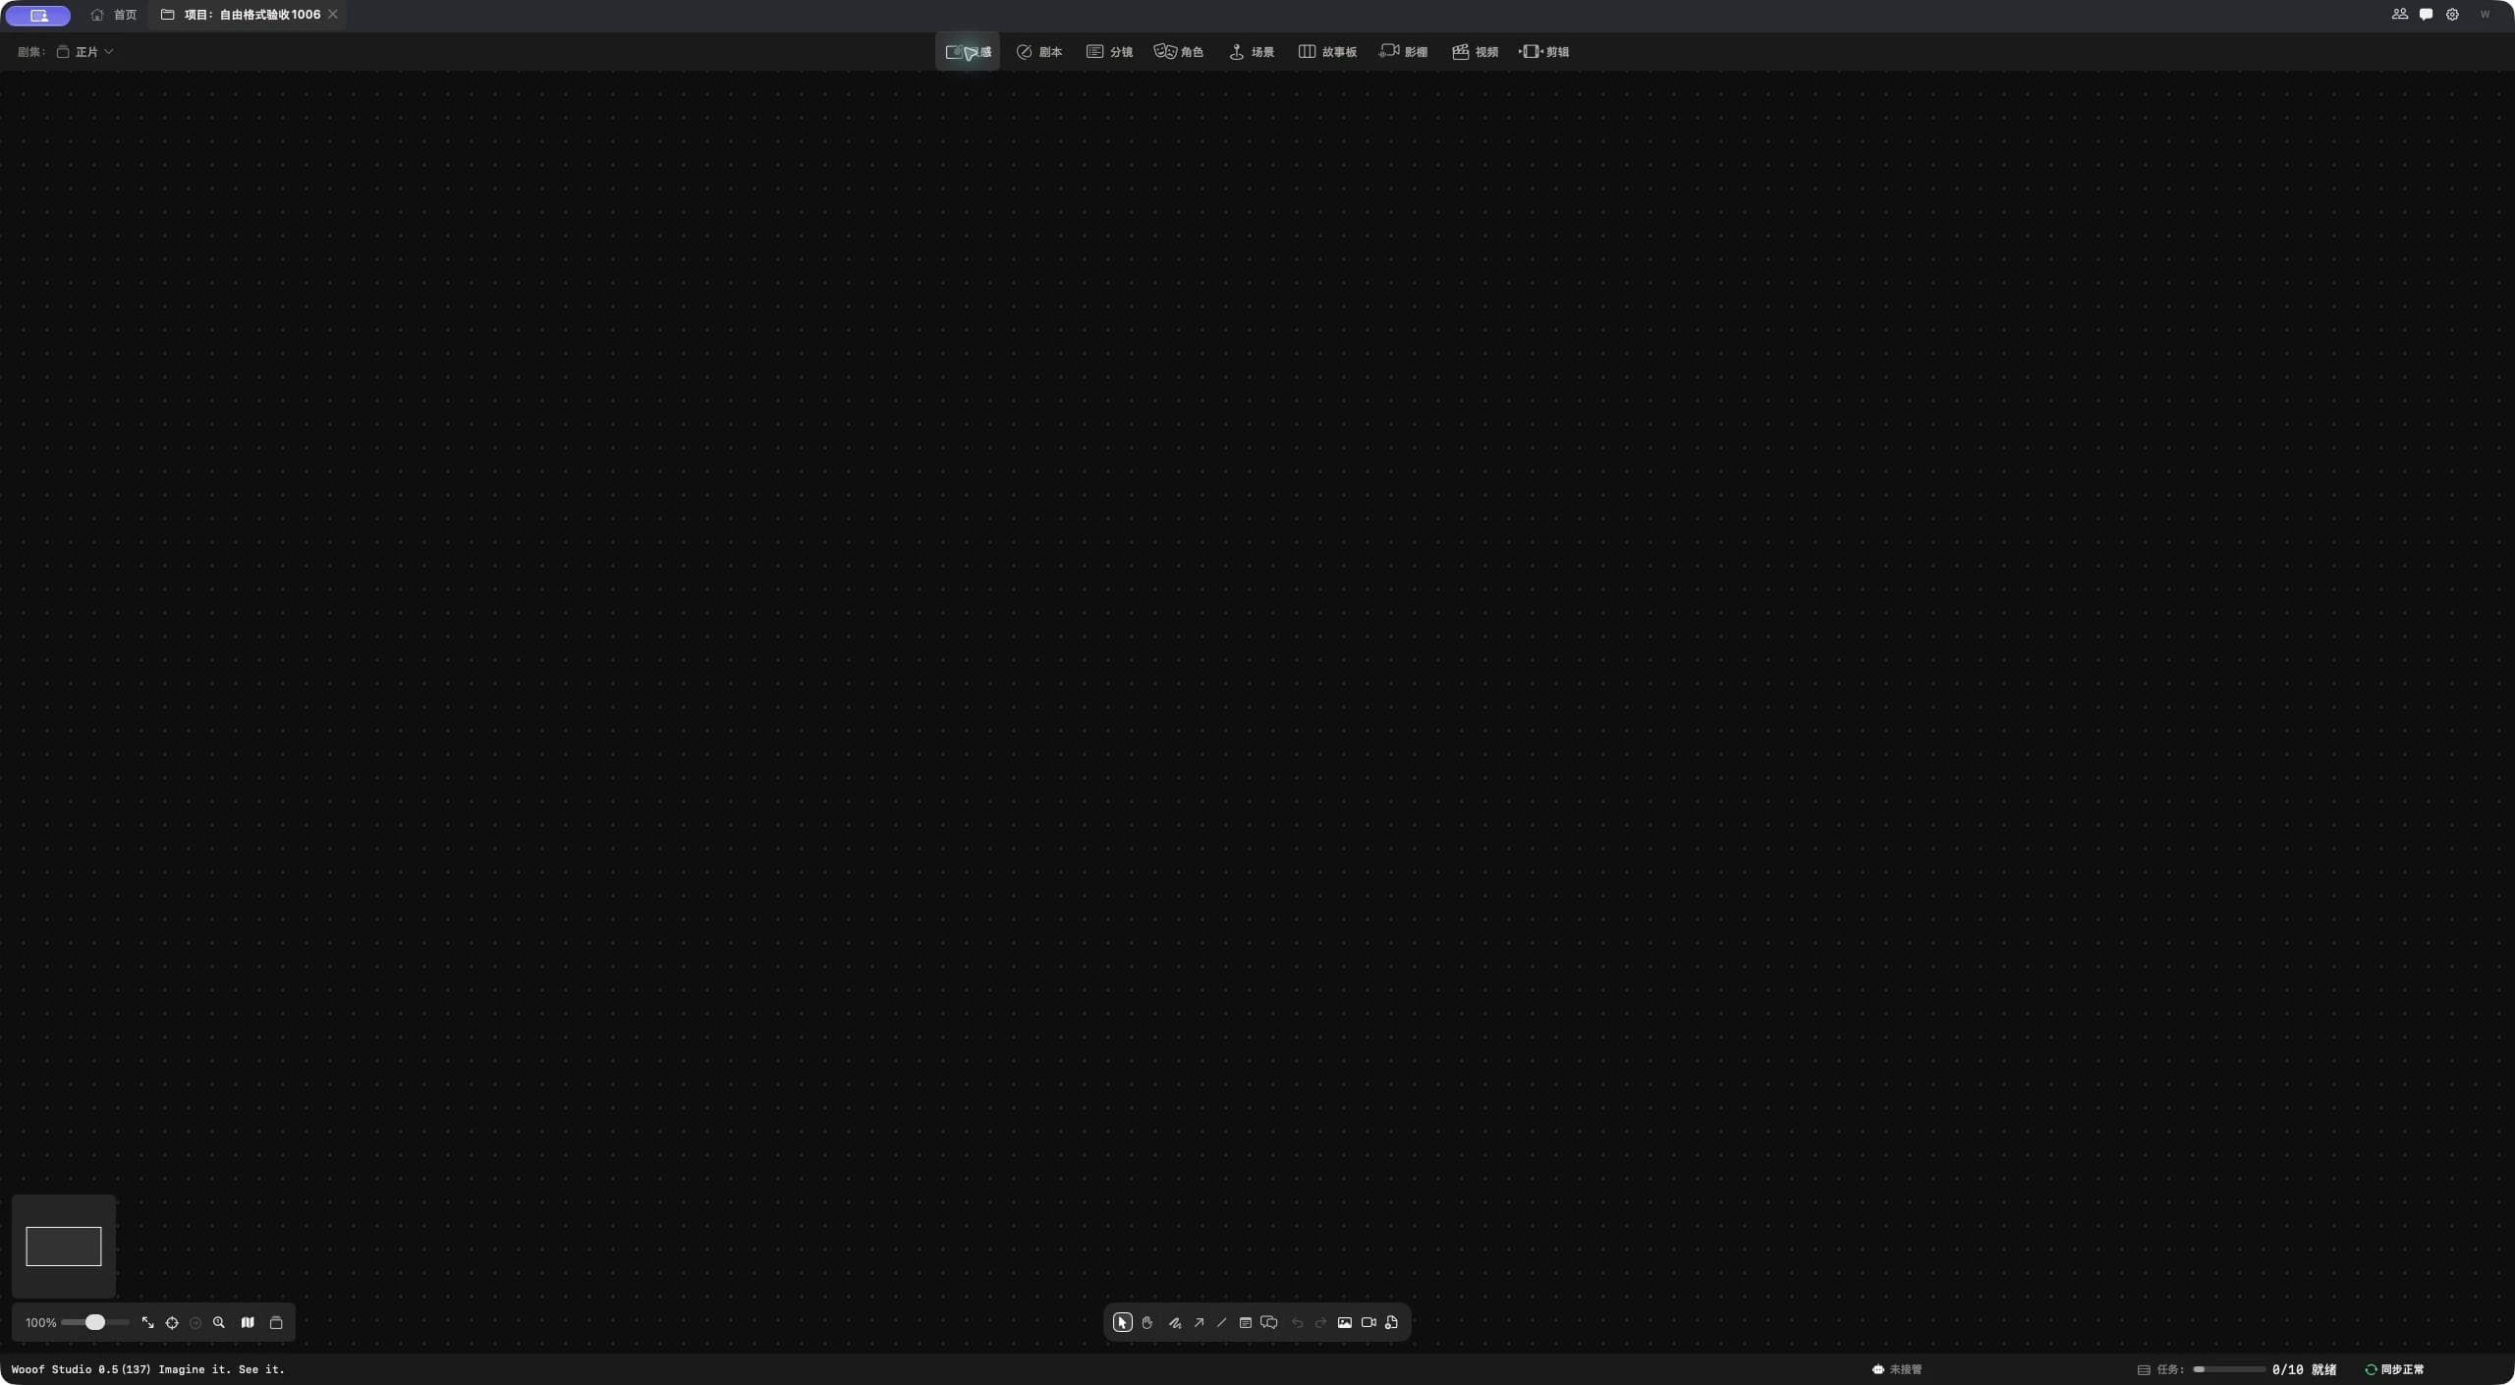Switch to the 剧本 tab
The height and width of the screenshot is (1385, 2515).
[x=1039, y=52]
